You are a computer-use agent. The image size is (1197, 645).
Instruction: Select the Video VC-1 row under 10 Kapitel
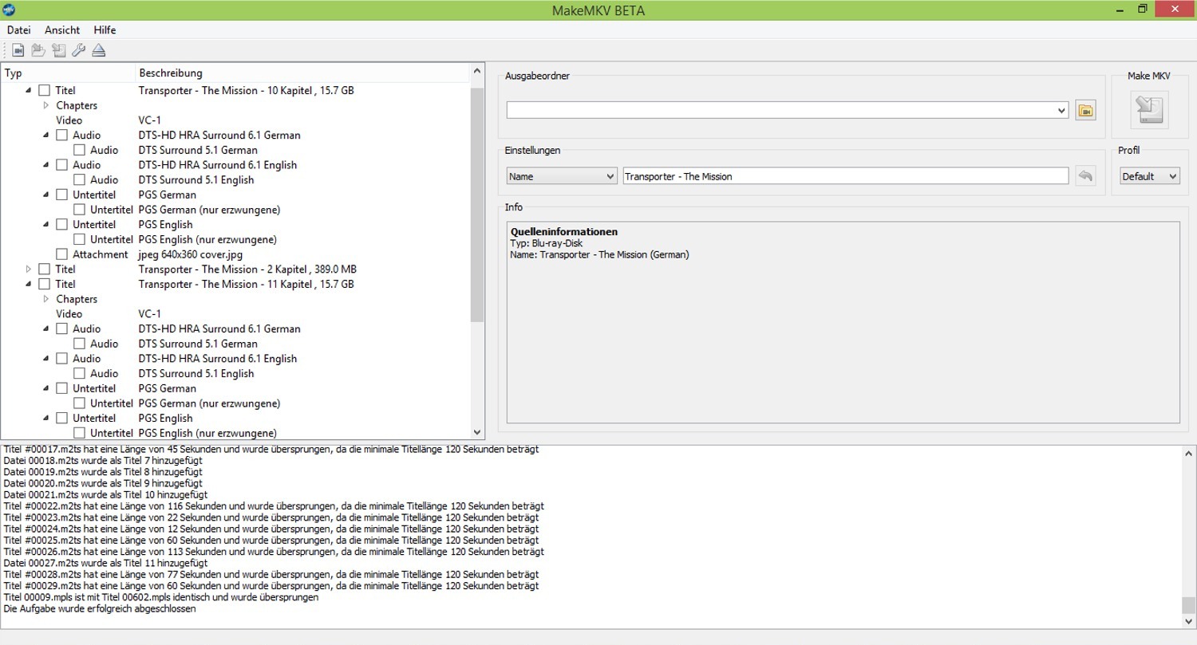[x=235, y=120]
